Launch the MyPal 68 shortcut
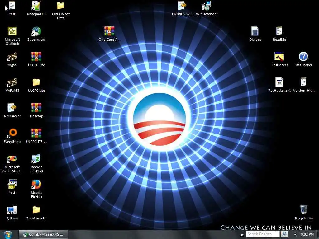Image resolution: width=319 pixels, height=239 pixels. 12,82
